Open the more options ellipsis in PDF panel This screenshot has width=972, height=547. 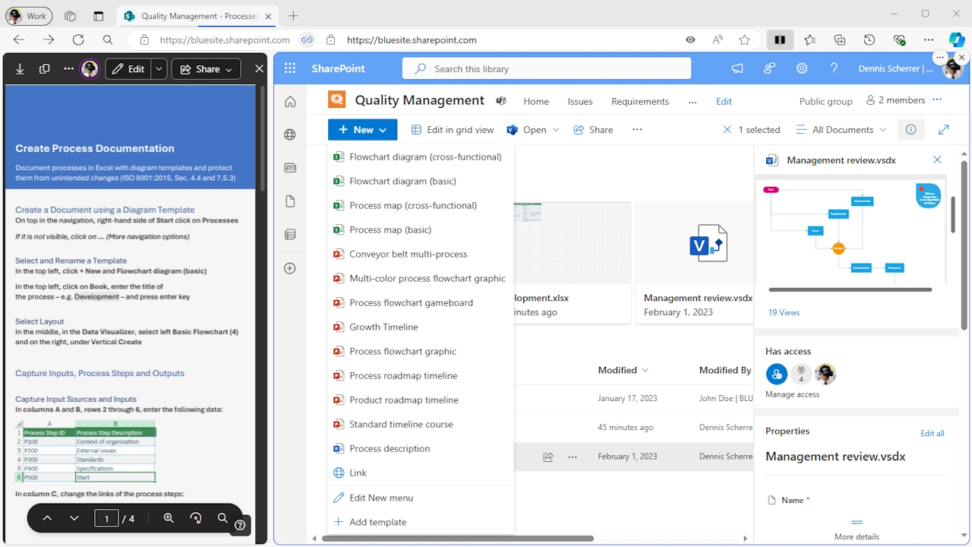[68, 69]
